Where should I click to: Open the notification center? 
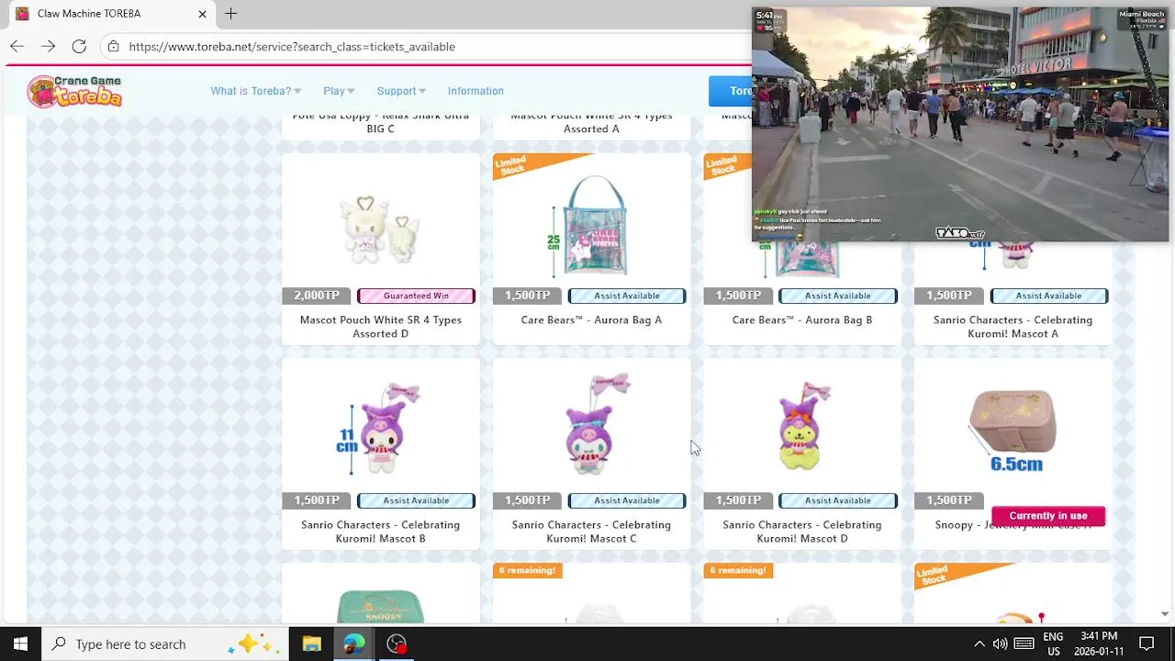[1147, 644]
